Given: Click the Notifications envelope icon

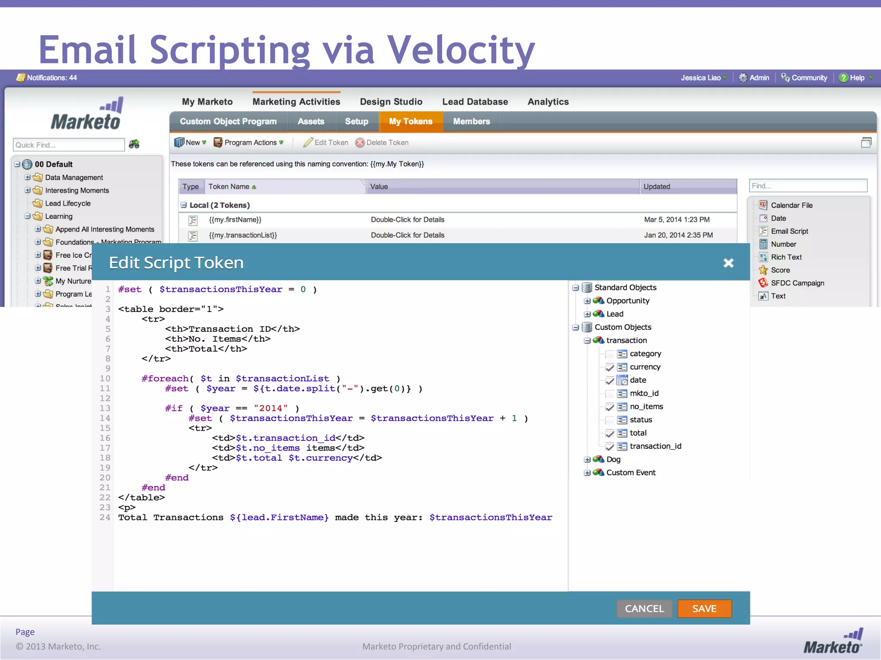Looking at the screenshot, I should (20, 77).
